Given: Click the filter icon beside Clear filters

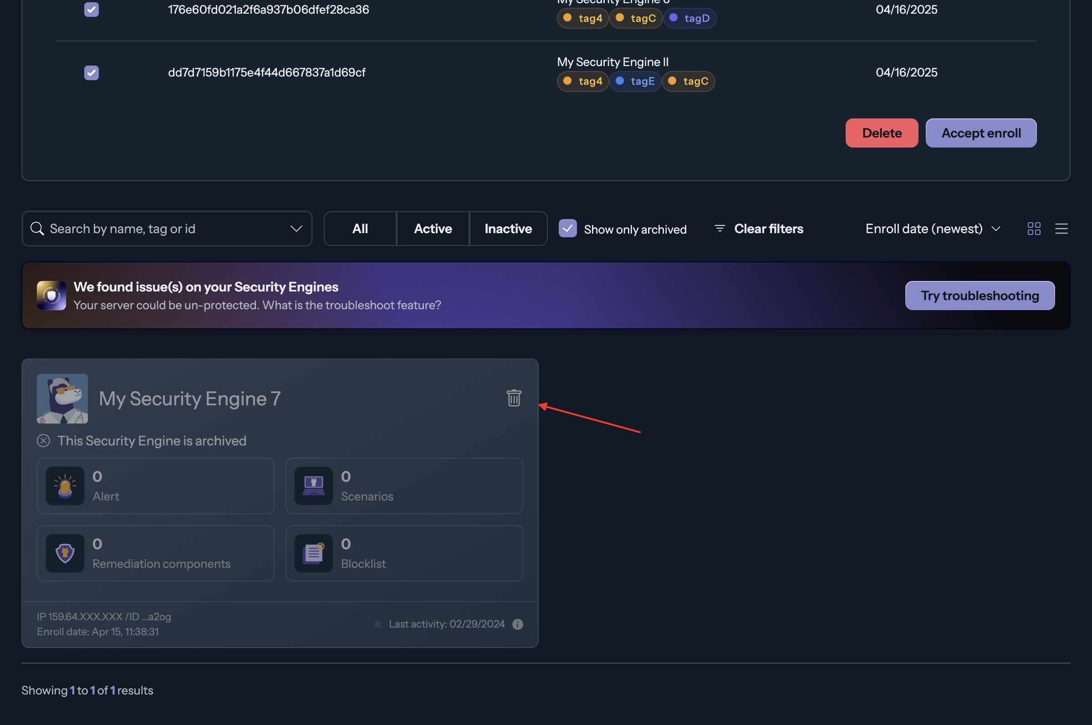Looking at the screenshot, I should [x=719, y=229].
